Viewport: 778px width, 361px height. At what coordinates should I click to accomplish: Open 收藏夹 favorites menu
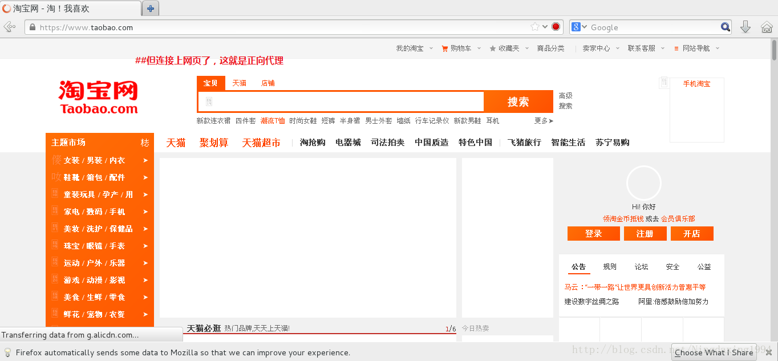tap(509, 48)
